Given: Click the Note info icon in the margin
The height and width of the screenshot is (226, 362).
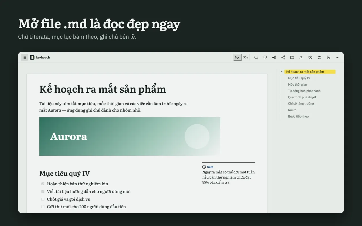Looking at the screenshot, I should pos(204,167).
